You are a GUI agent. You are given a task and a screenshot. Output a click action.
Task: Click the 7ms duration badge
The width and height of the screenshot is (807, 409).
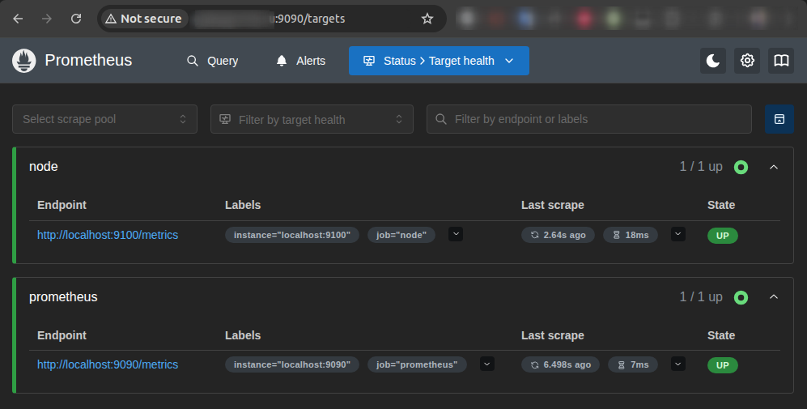(x=633, y=364)
